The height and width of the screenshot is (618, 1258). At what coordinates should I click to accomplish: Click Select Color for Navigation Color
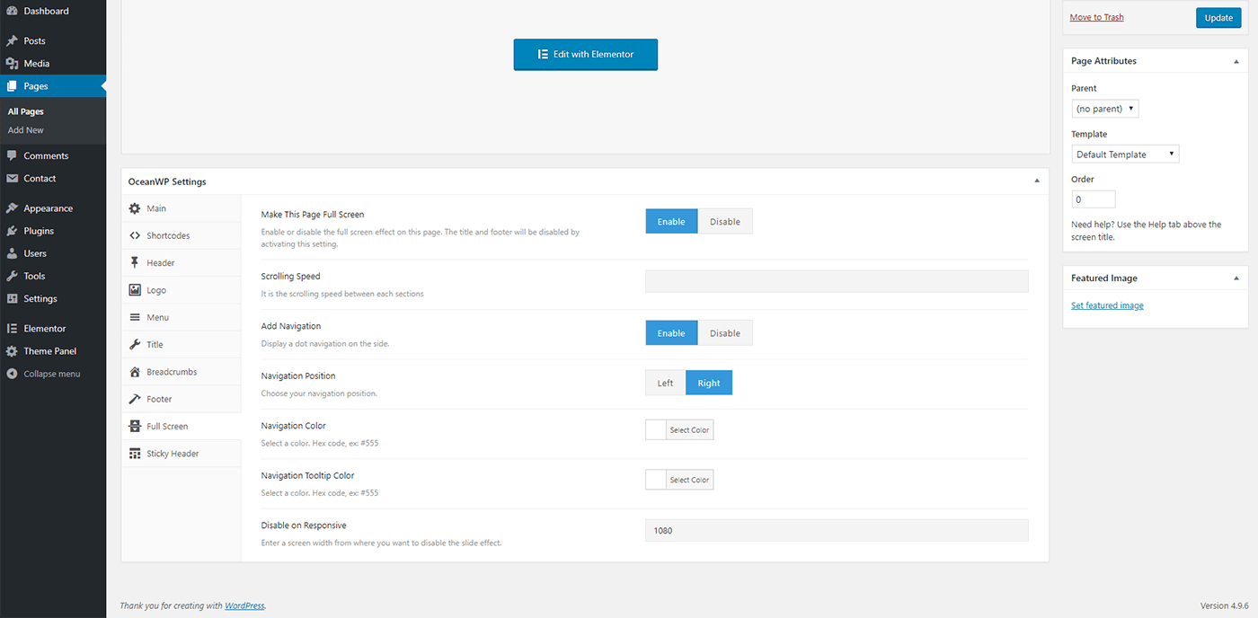[x=689, y=430]
